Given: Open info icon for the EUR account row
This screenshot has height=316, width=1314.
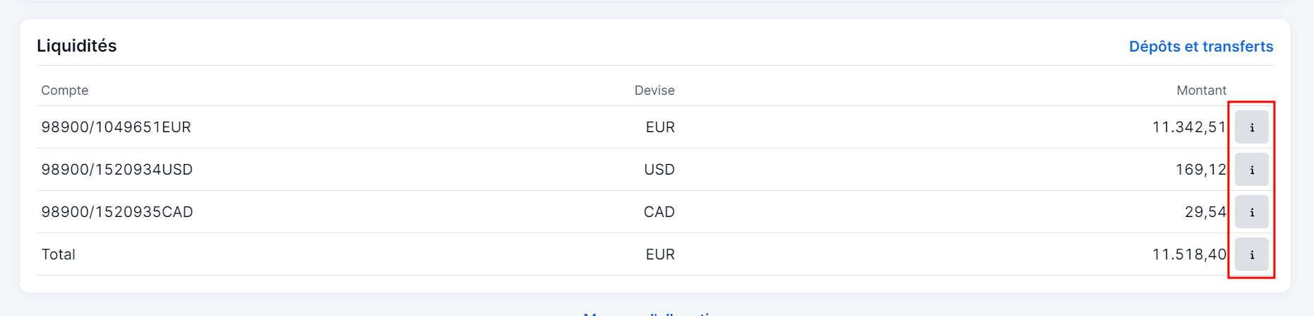Looking at the screenshot, I should pyautogui.click(x=1251, y=127).
